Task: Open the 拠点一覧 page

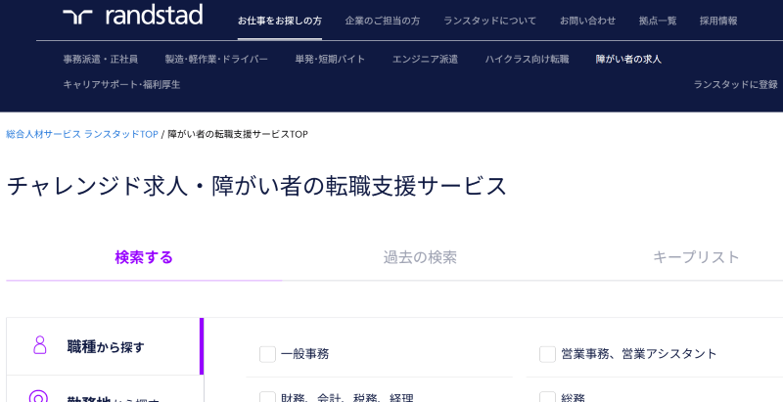Action: coord(658,21)
